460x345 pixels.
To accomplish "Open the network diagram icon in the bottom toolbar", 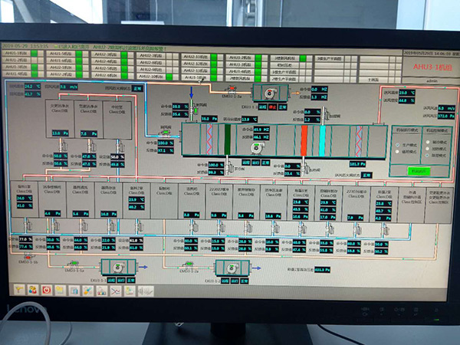I will coord(102,291).
